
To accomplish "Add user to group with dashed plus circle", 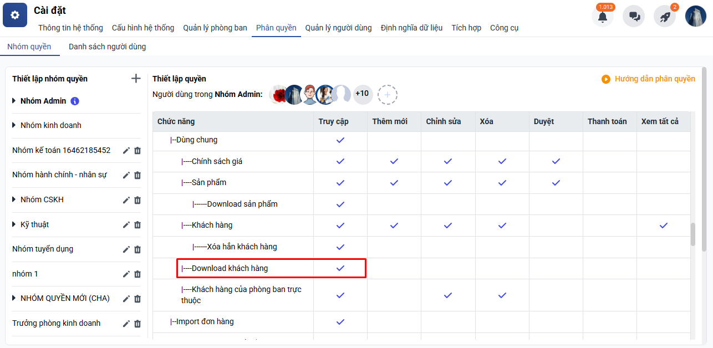I will tap(388, 95).
